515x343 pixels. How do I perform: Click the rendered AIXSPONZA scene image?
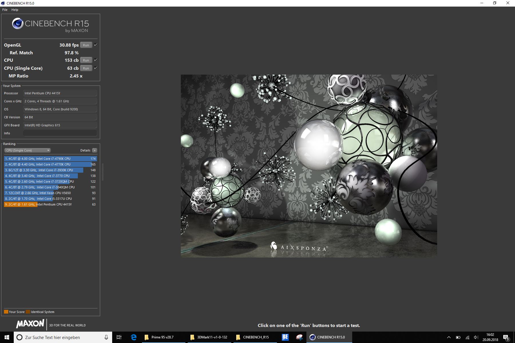tap(309, 166)
